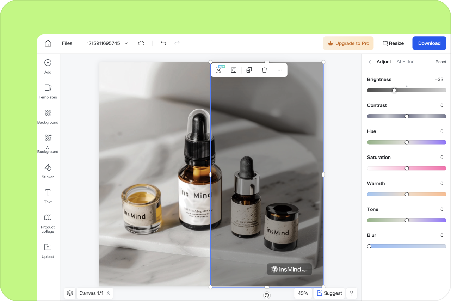Click the Tone slider handle
The width and height of the screenshot is (451, 301).
[x=407, y=220]
